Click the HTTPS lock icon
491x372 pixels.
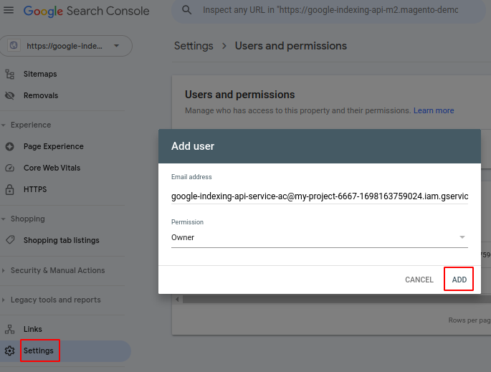[10, 189]
